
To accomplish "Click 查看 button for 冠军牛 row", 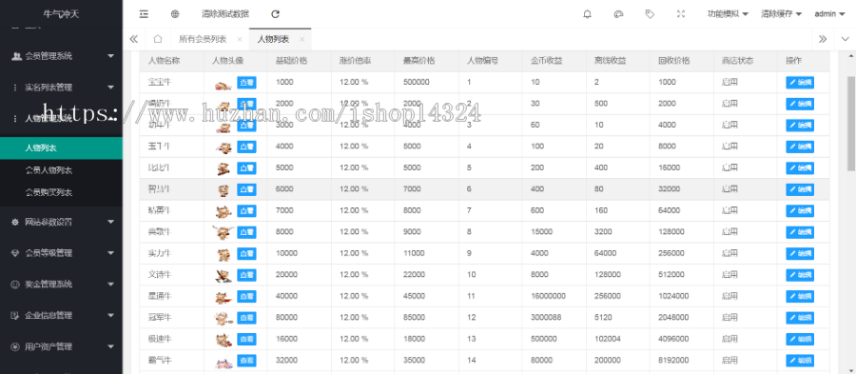I will 246,317.
